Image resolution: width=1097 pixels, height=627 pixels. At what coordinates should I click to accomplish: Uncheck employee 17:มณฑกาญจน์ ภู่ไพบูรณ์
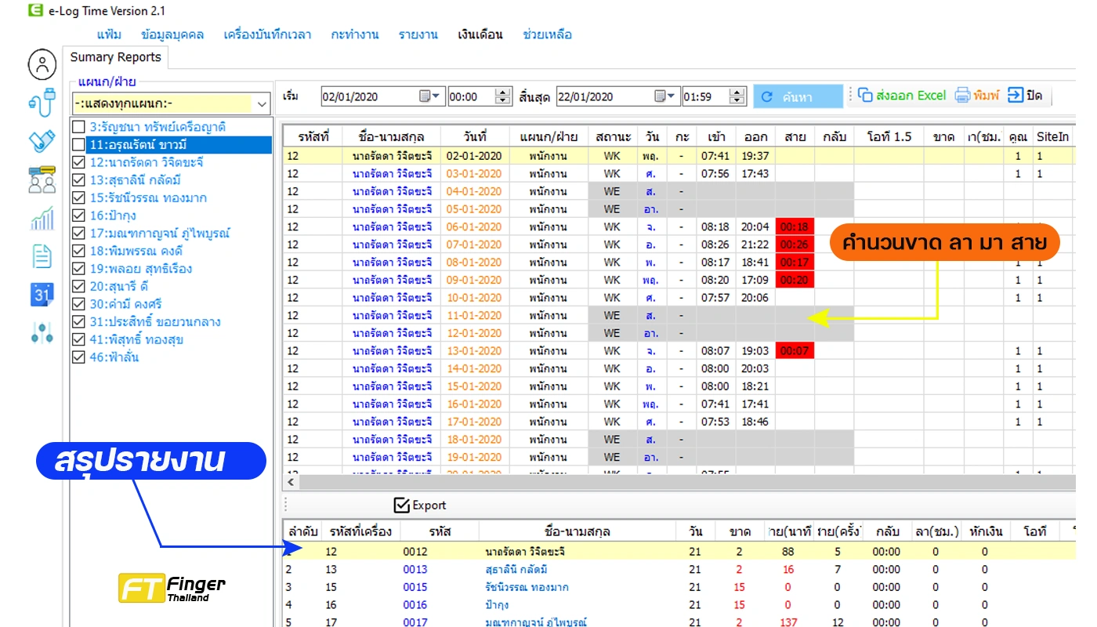pyautogui.click(x=78, y=233)
